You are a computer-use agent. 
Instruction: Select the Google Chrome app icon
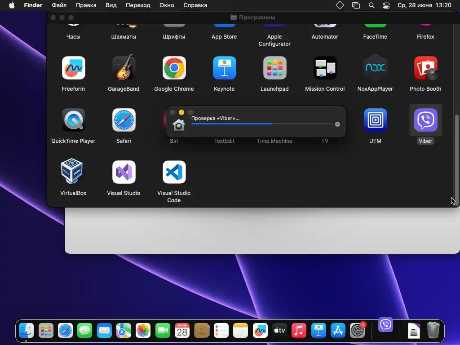click(x=174, y=68)
